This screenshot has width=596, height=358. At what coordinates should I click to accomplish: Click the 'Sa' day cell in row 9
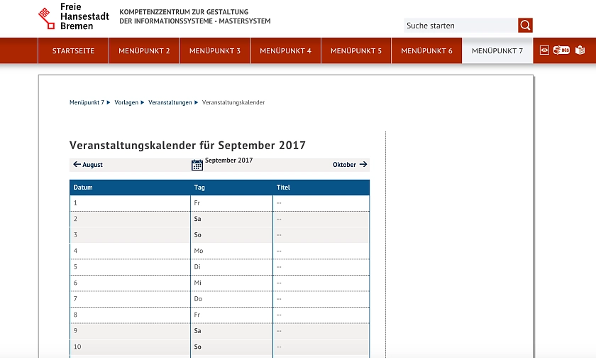pos(231,330)
